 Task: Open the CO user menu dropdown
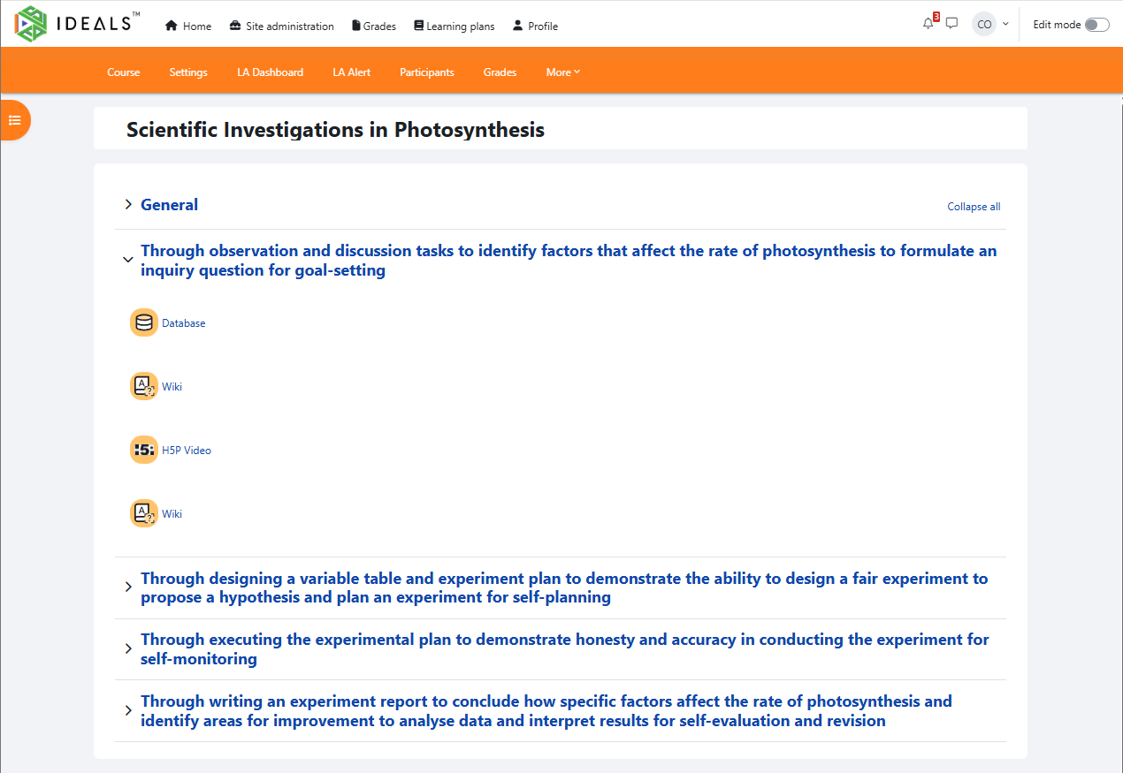(x=990, y=25)
